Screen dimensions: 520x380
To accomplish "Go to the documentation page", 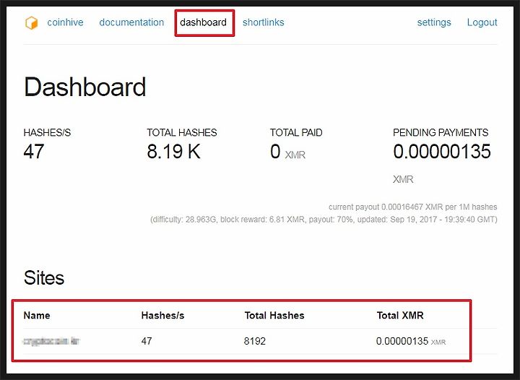I will click(131, 22).
